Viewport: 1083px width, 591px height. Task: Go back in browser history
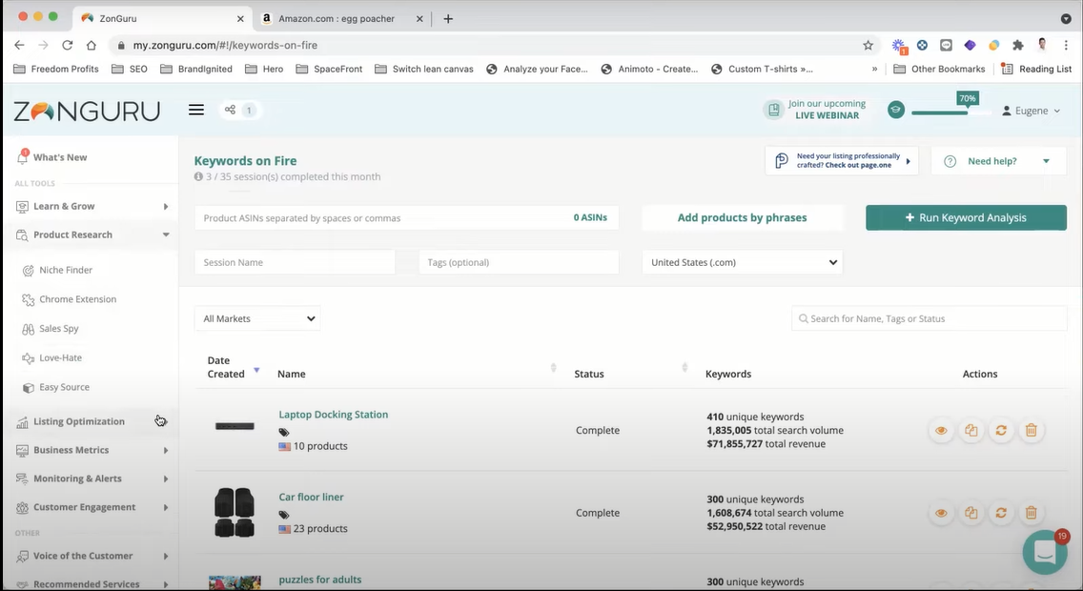[19, 45]
